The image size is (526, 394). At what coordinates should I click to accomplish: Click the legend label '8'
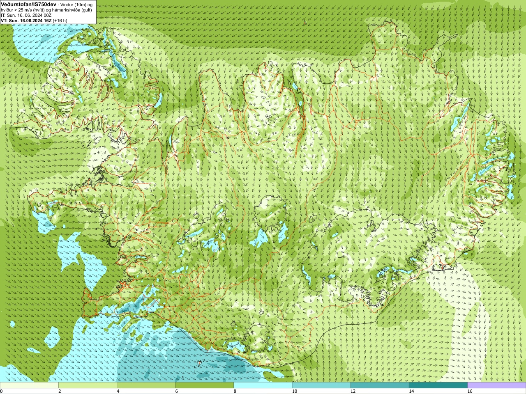coord(235,391)
